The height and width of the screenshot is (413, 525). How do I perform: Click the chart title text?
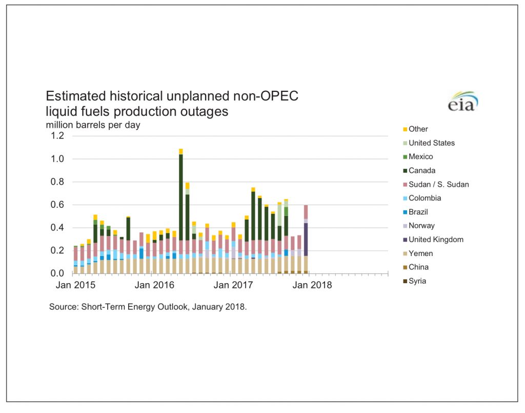172,104
